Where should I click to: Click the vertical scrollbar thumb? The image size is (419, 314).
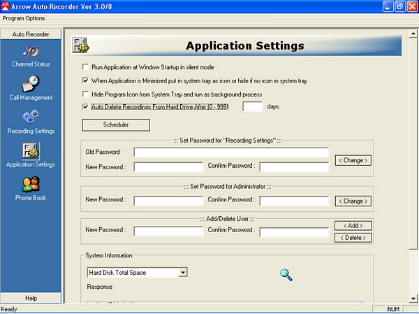click(413, 144)
